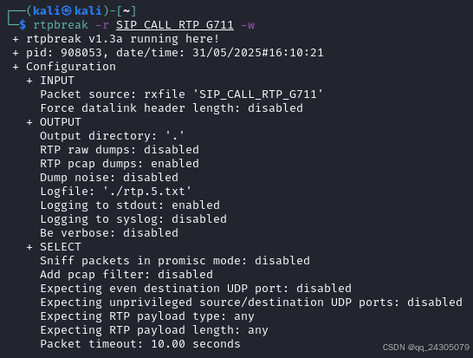This screenshot has width=473, height=358.
Task: Click the Packet source rxfile line
Action: 182,94
